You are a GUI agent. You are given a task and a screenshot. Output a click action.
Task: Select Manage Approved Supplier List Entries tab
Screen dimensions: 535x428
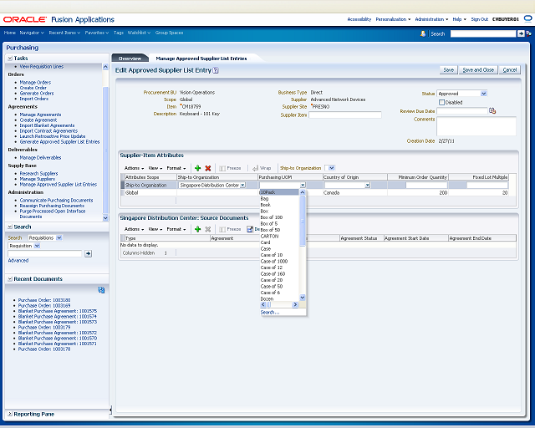(201, 59)
